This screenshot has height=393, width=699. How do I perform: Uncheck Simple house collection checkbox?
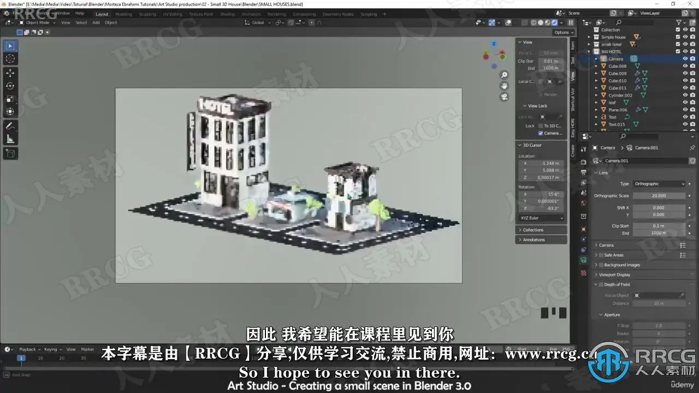pyautogui.click(x=678, y=37)
